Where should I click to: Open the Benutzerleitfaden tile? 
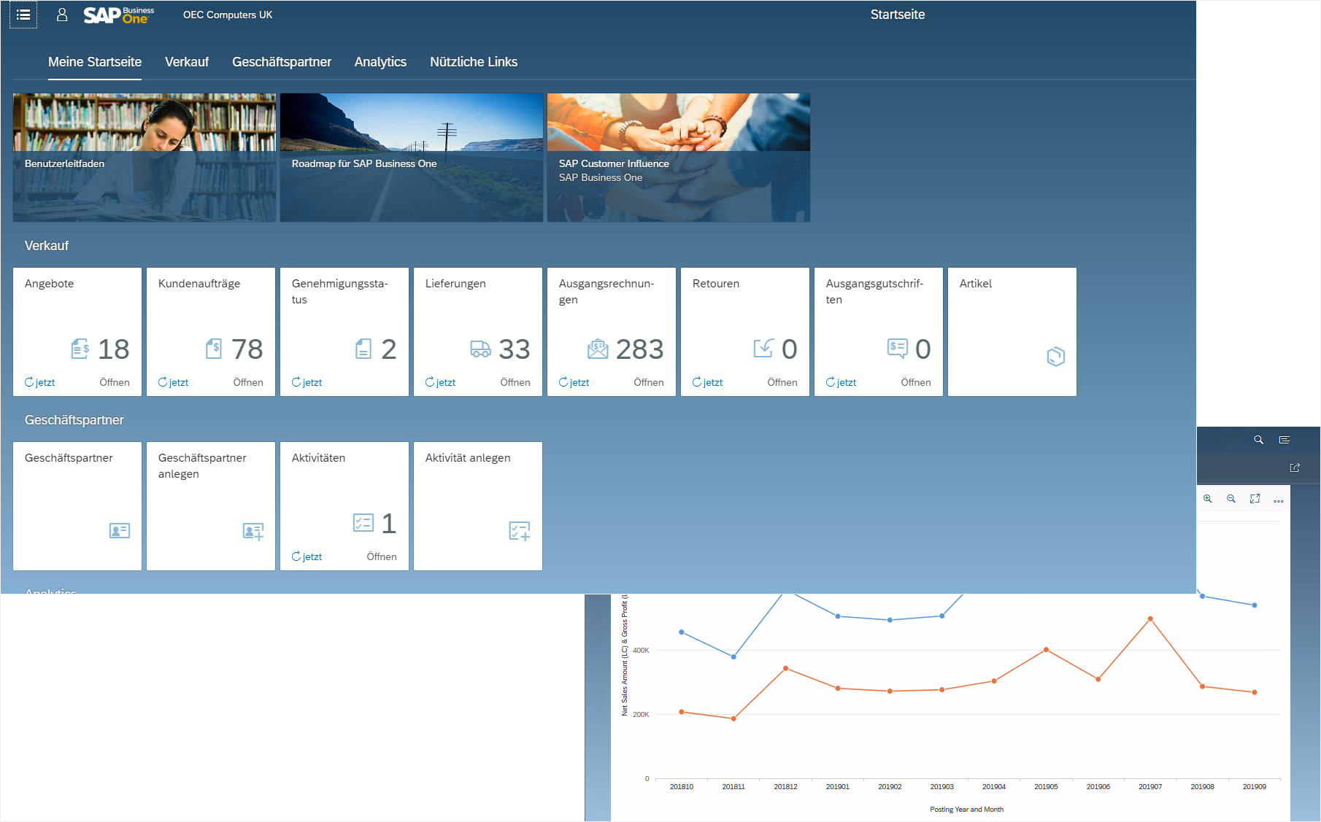pyautogui.click(x=144, y=156)
